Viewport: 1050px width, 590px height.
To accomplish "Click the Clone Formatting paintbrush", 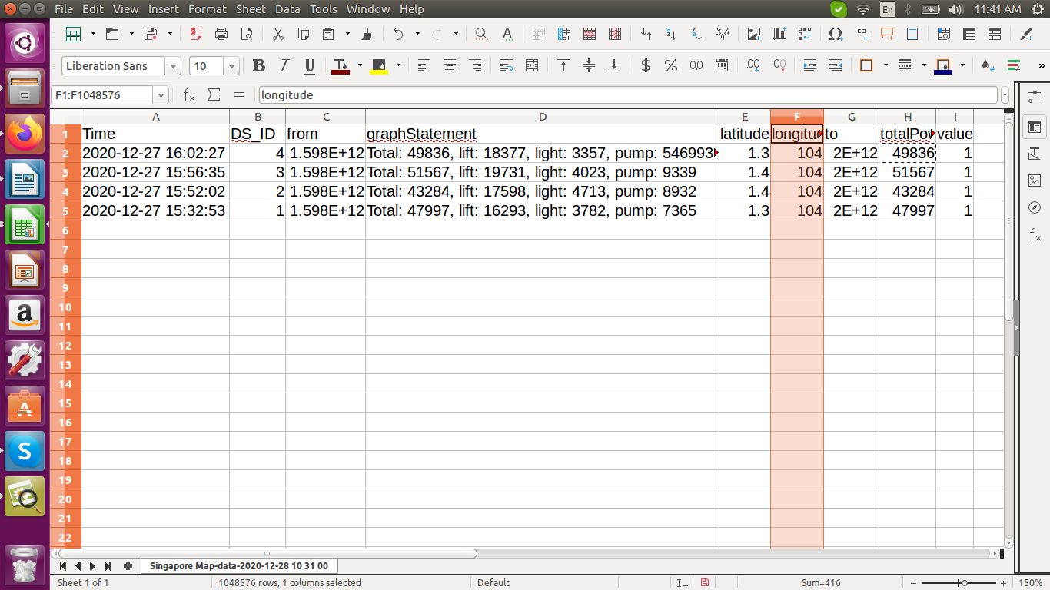I will (367, 34).
